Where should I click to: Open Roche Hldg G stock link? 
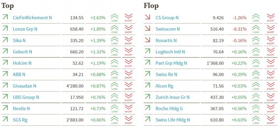click(x=169, y=109)
